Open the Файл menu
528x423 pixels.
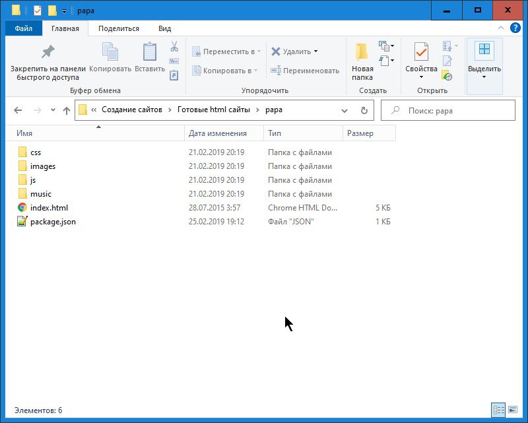click(x=23, y=28)
